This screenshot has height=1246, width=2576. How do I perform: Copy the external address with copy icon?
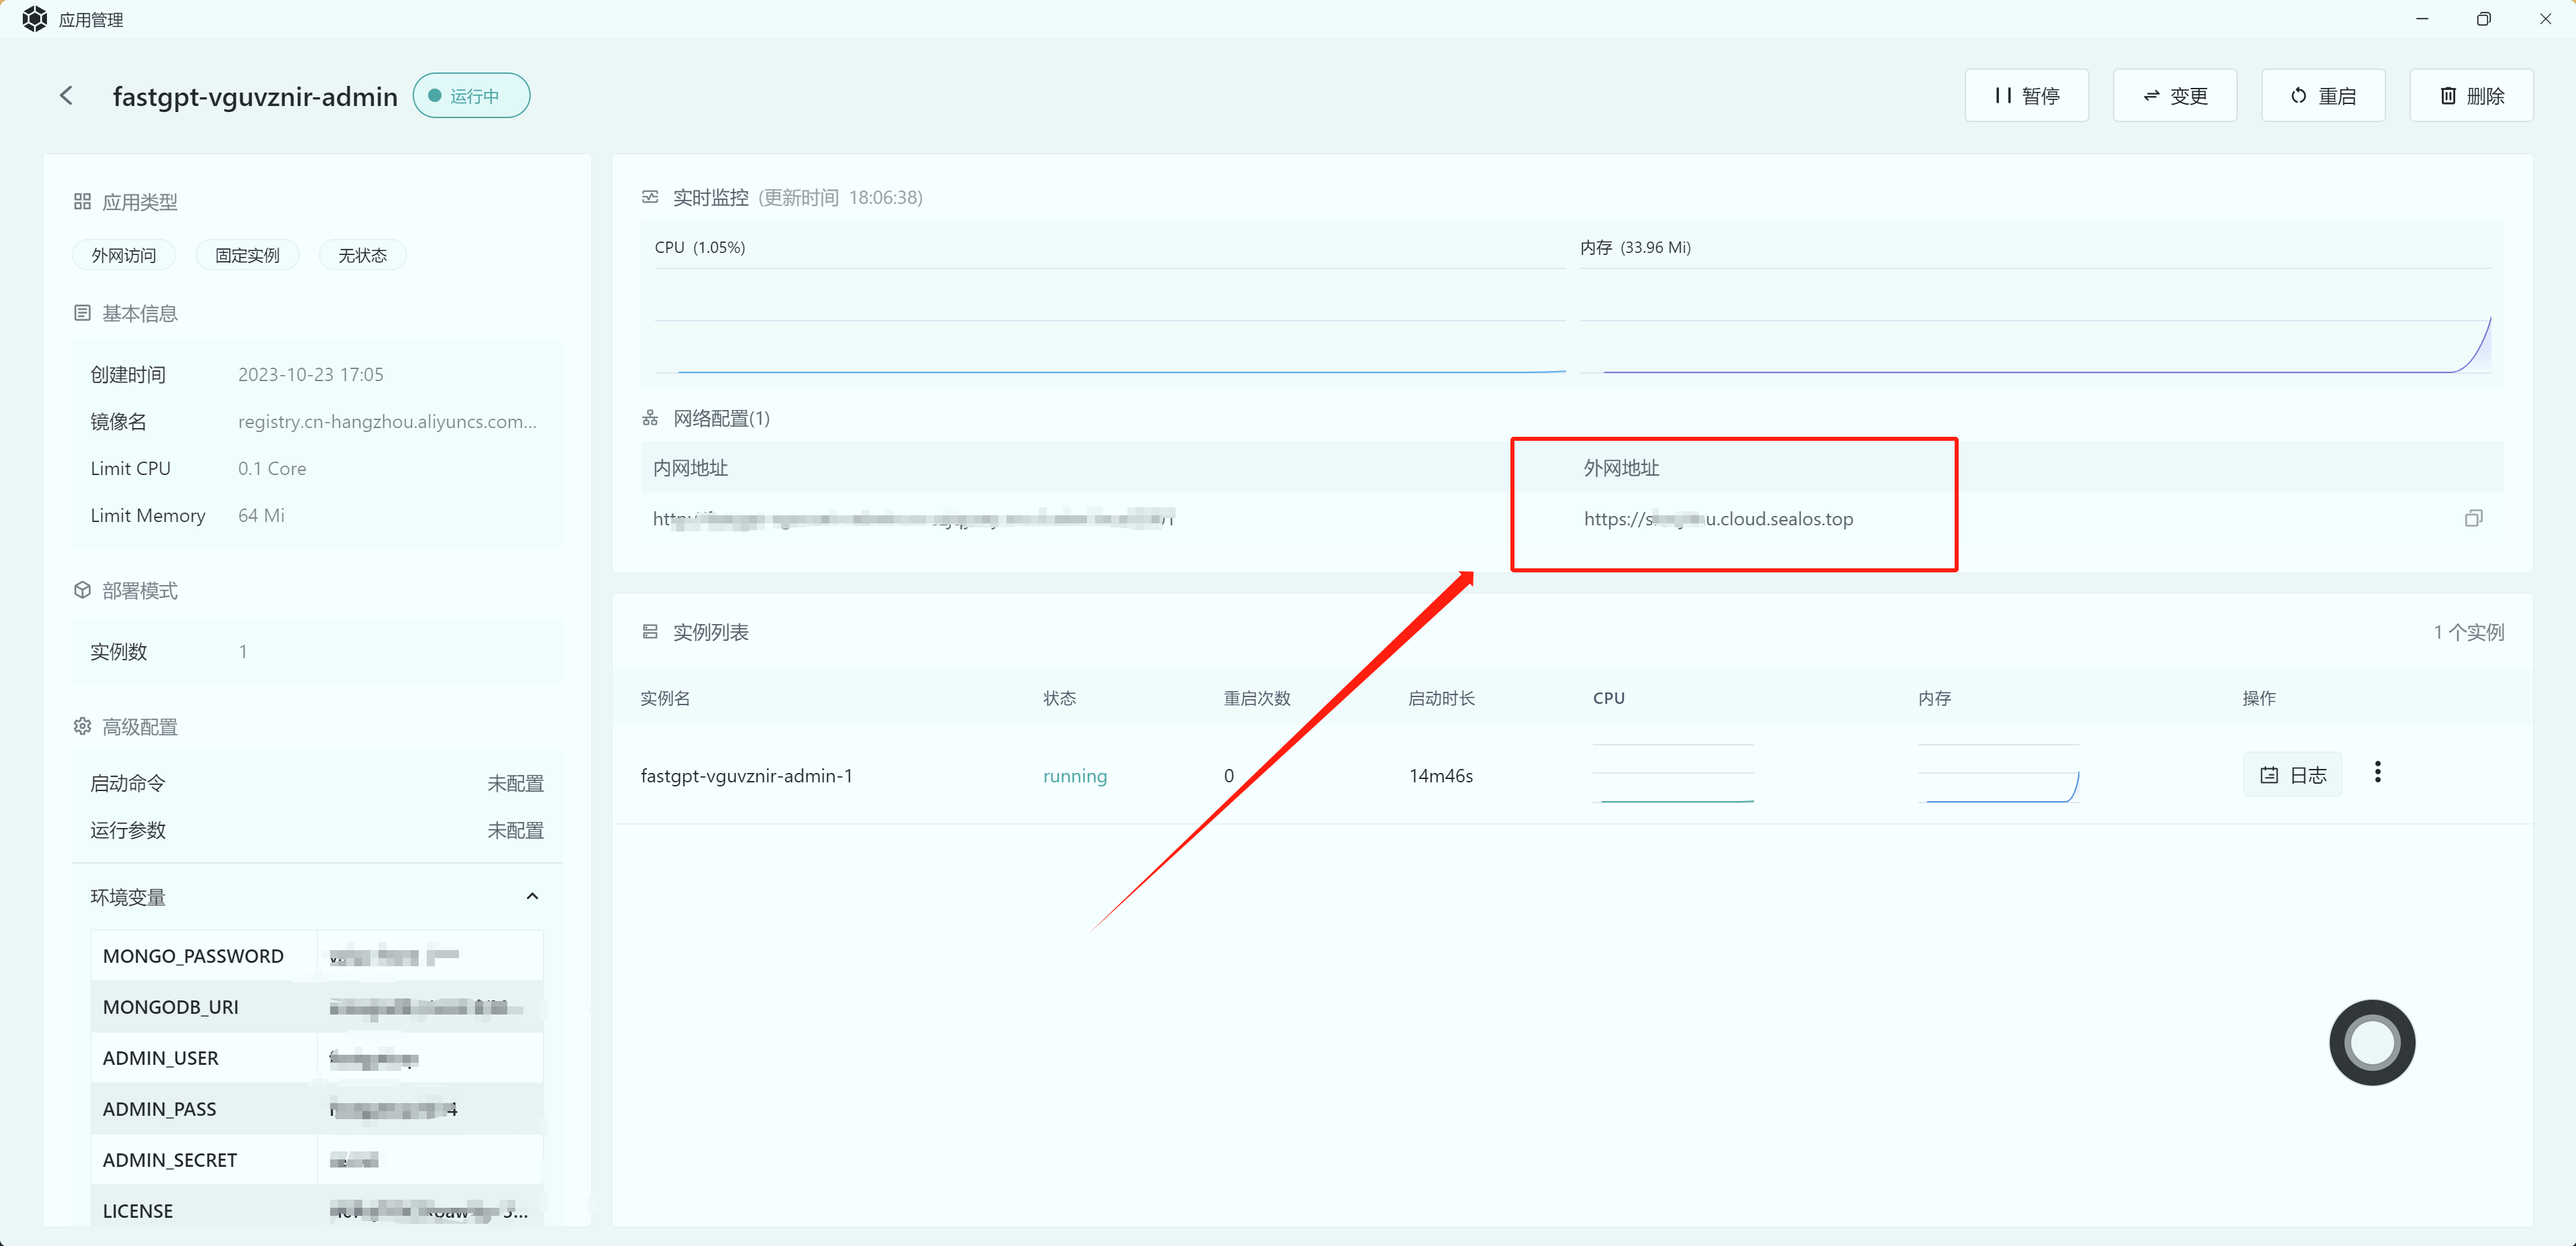2473,518
